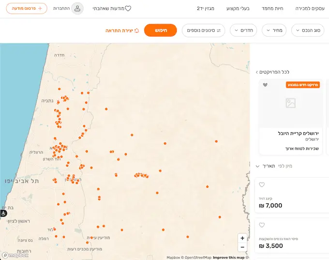This screenshot has height=260, width=329.
Task: Click the נתניה city label on map
Action: click(47, 101)
